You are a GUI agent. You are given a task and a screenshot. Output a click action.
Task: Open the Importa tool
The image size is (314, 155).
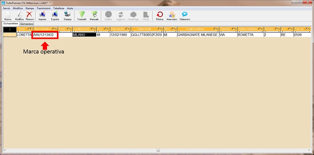(42, 16)
